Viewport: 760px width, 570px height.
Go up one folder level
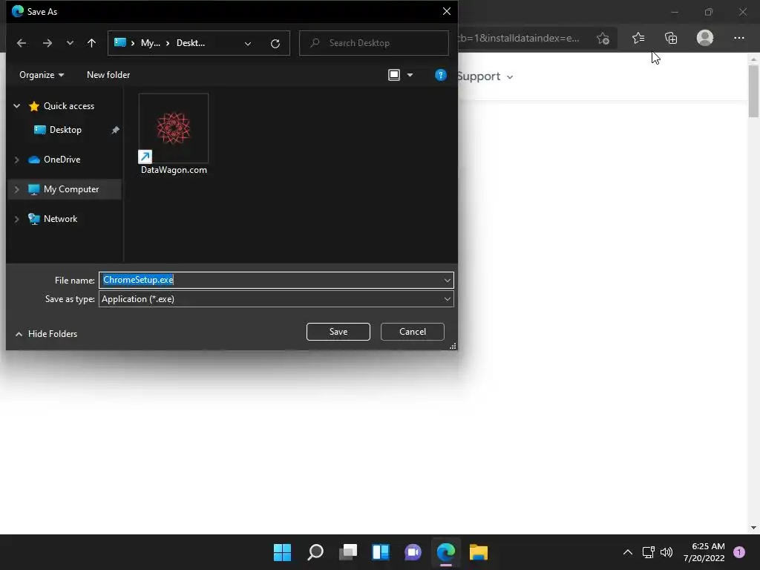(x=91, y=43)
